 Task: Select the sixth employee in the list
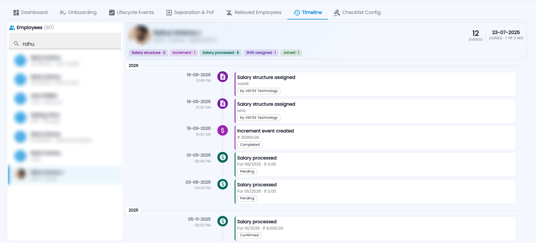[65, 156]
